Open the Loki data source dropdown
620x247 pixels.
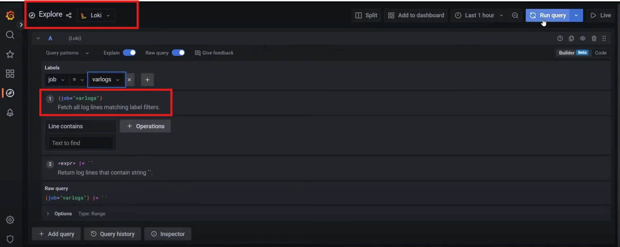pos(96,15)
